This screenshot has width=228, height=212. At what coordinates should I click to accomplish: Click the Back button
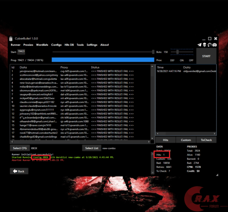19,171
